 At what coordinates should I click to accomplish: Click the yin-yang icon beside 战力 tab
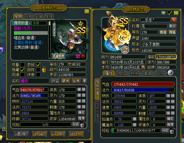170,73
